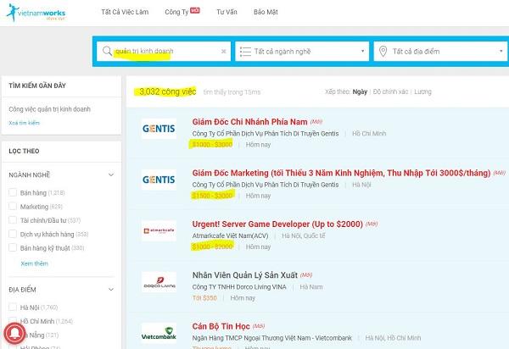The image size is (509, 349).
Task: Open Tất cả địa điểm dropdown
Action: tap(440, 51)
